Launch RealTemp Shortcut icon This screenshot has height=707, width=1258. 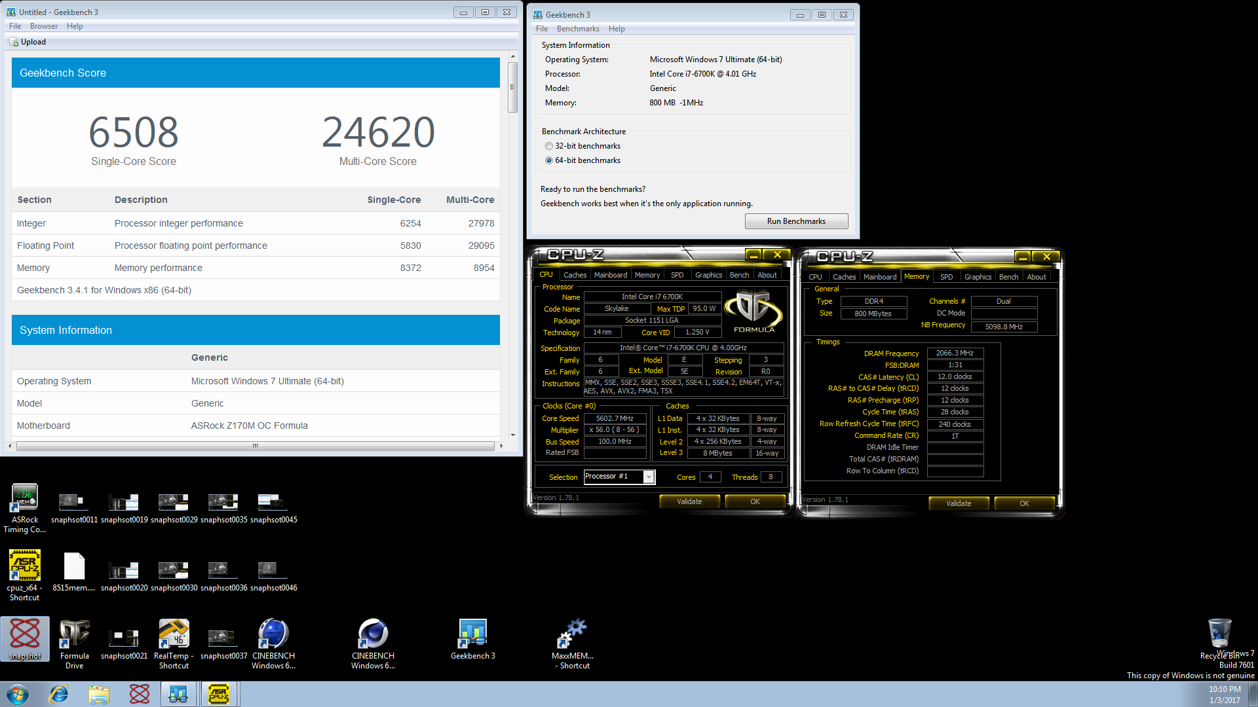click(174, 644)
